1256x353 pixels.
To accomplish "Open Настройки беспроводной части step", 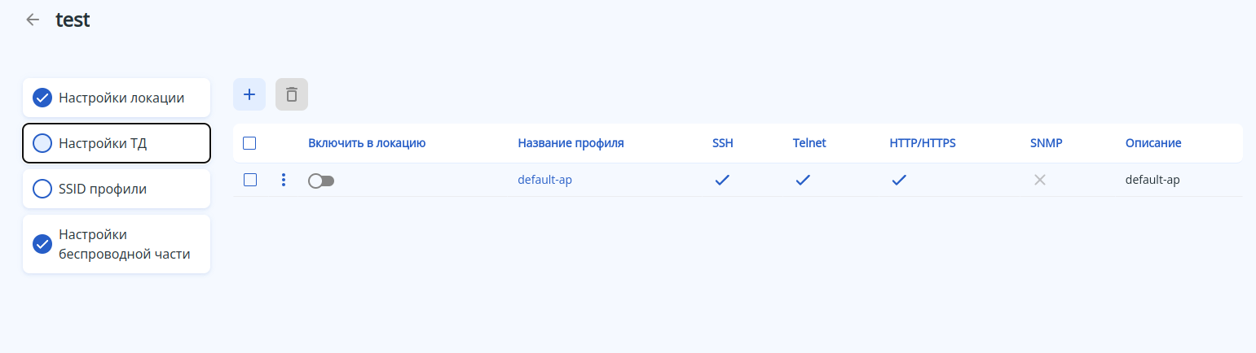I will coord(117,244).
